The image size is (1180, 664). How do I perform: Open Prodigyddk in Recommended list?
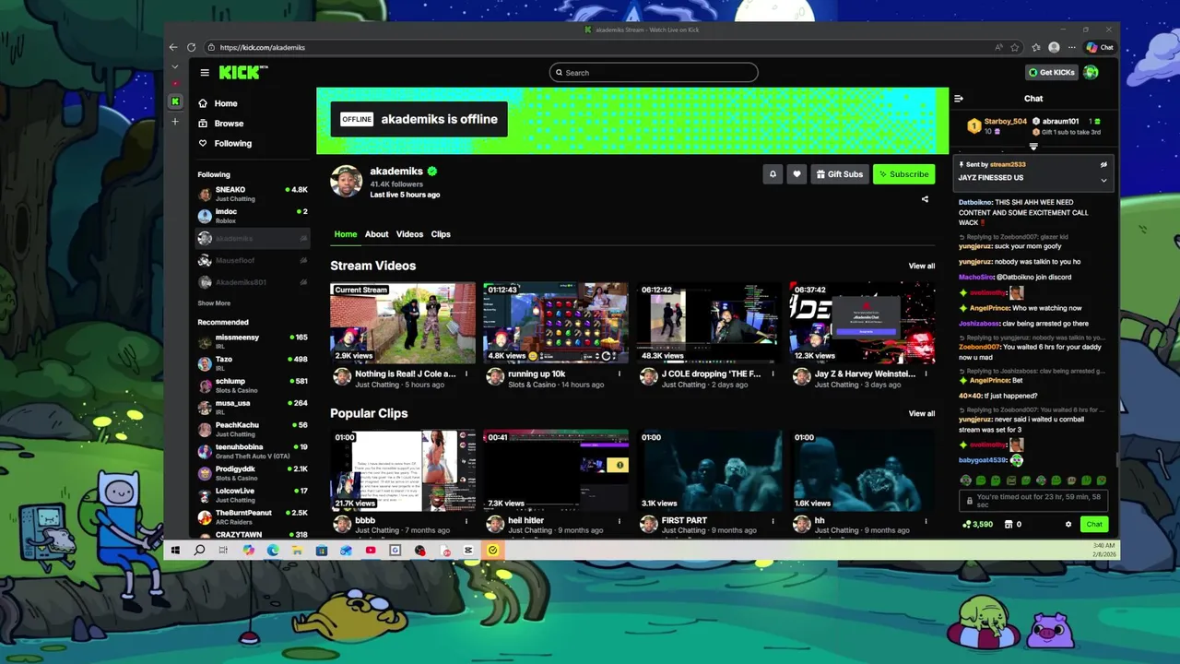pos(253,473)
